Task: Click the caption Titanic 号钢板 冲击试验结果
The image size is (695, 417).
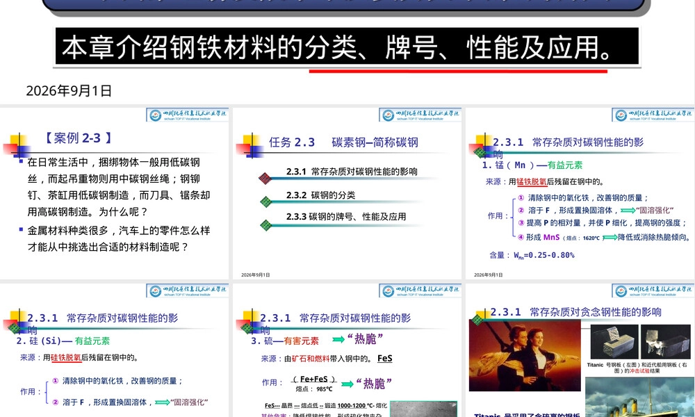Action: pos(637,368)
